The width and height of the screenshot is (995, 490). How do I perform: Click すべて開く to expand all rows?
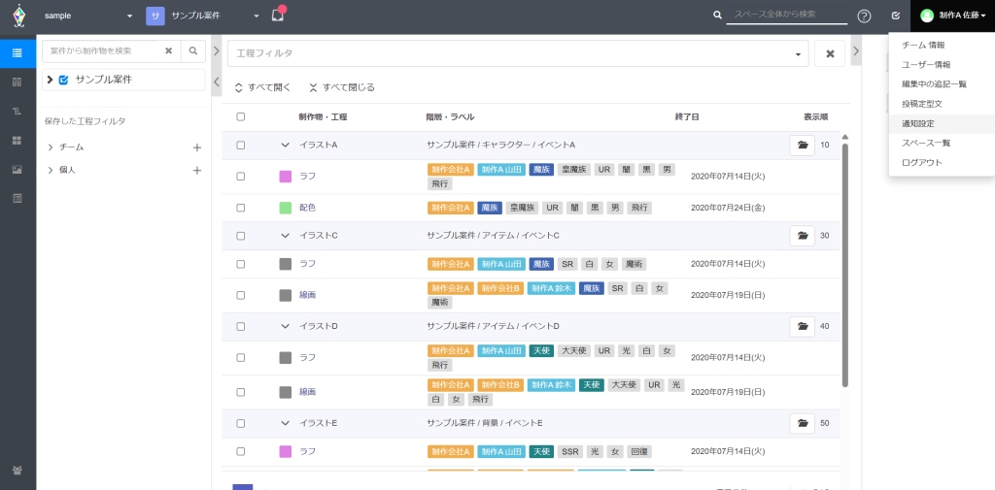click(262, 87)
